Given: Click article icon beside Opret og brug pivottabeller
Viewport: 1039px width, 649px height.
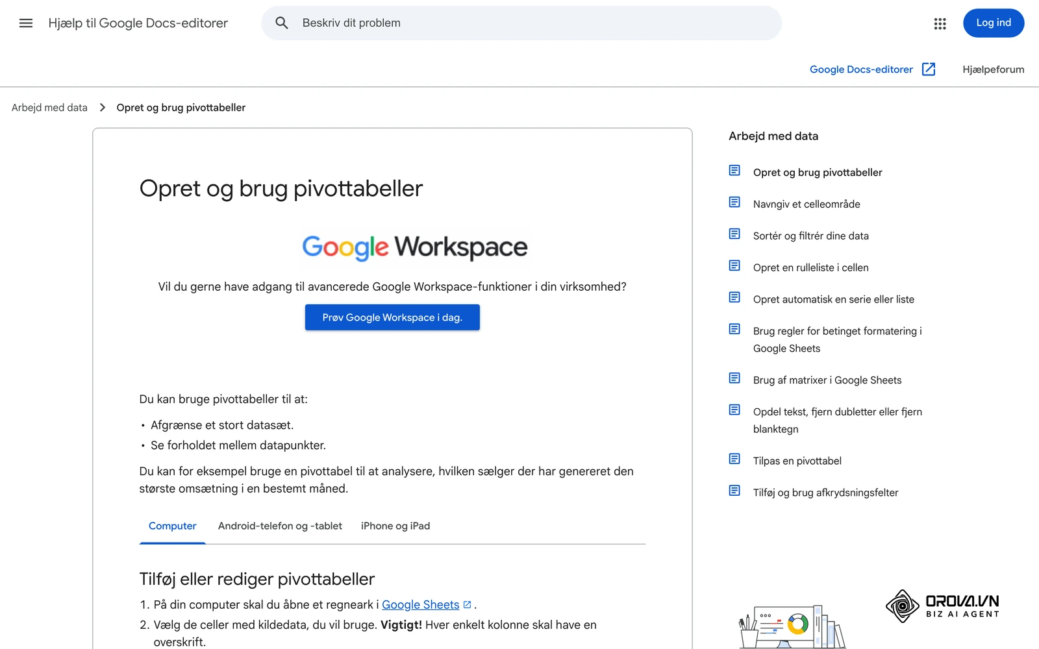Looking at the screenshot, I should click(734, 171).
